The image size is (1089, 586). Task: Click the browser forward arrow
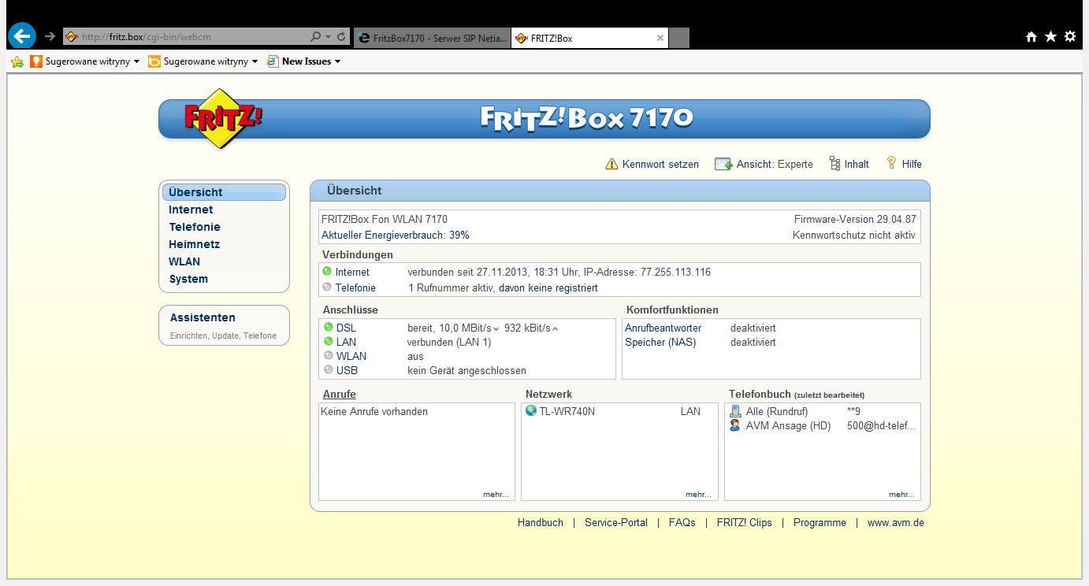[50, 36]
